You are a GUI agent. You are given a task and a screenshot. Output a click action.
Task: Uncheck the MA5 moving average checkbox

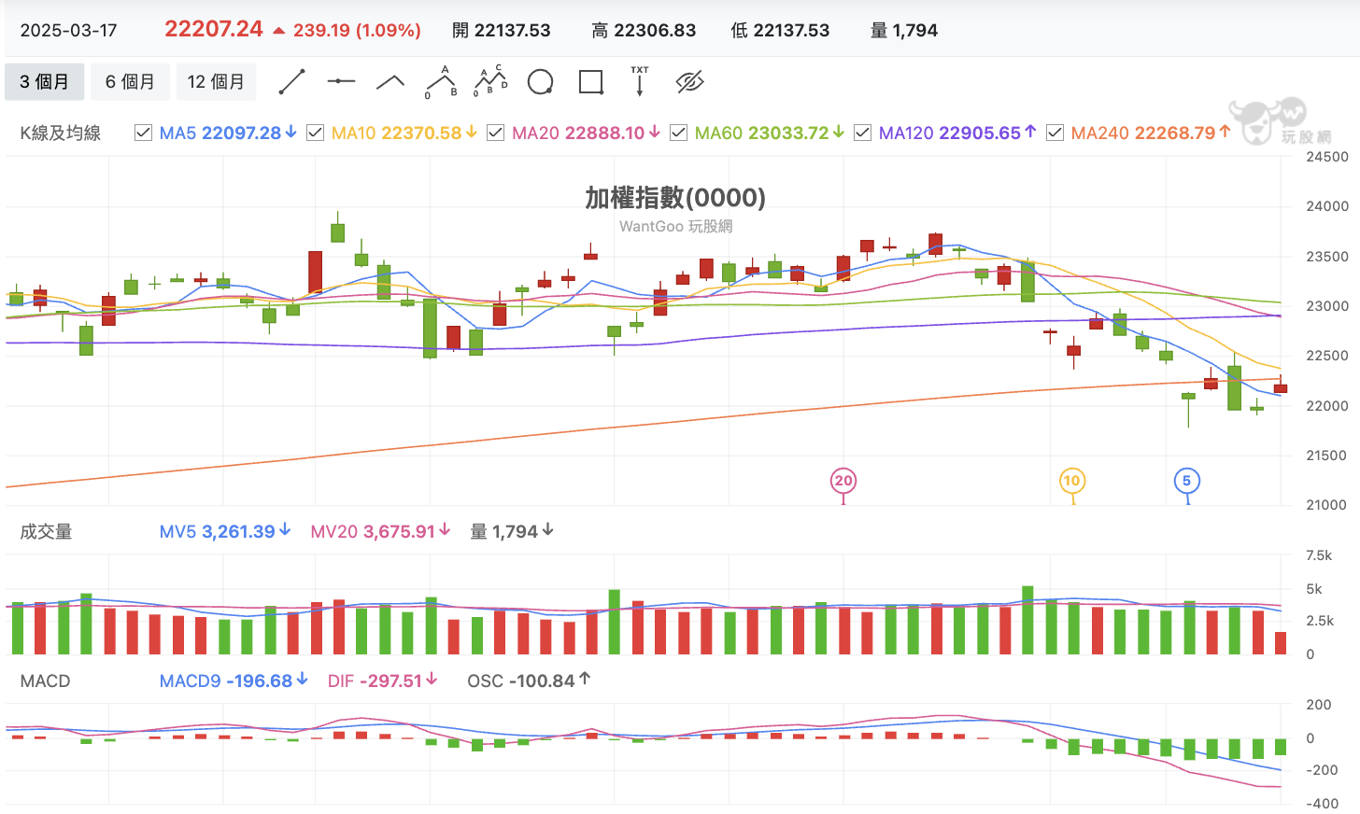(143, 133)
